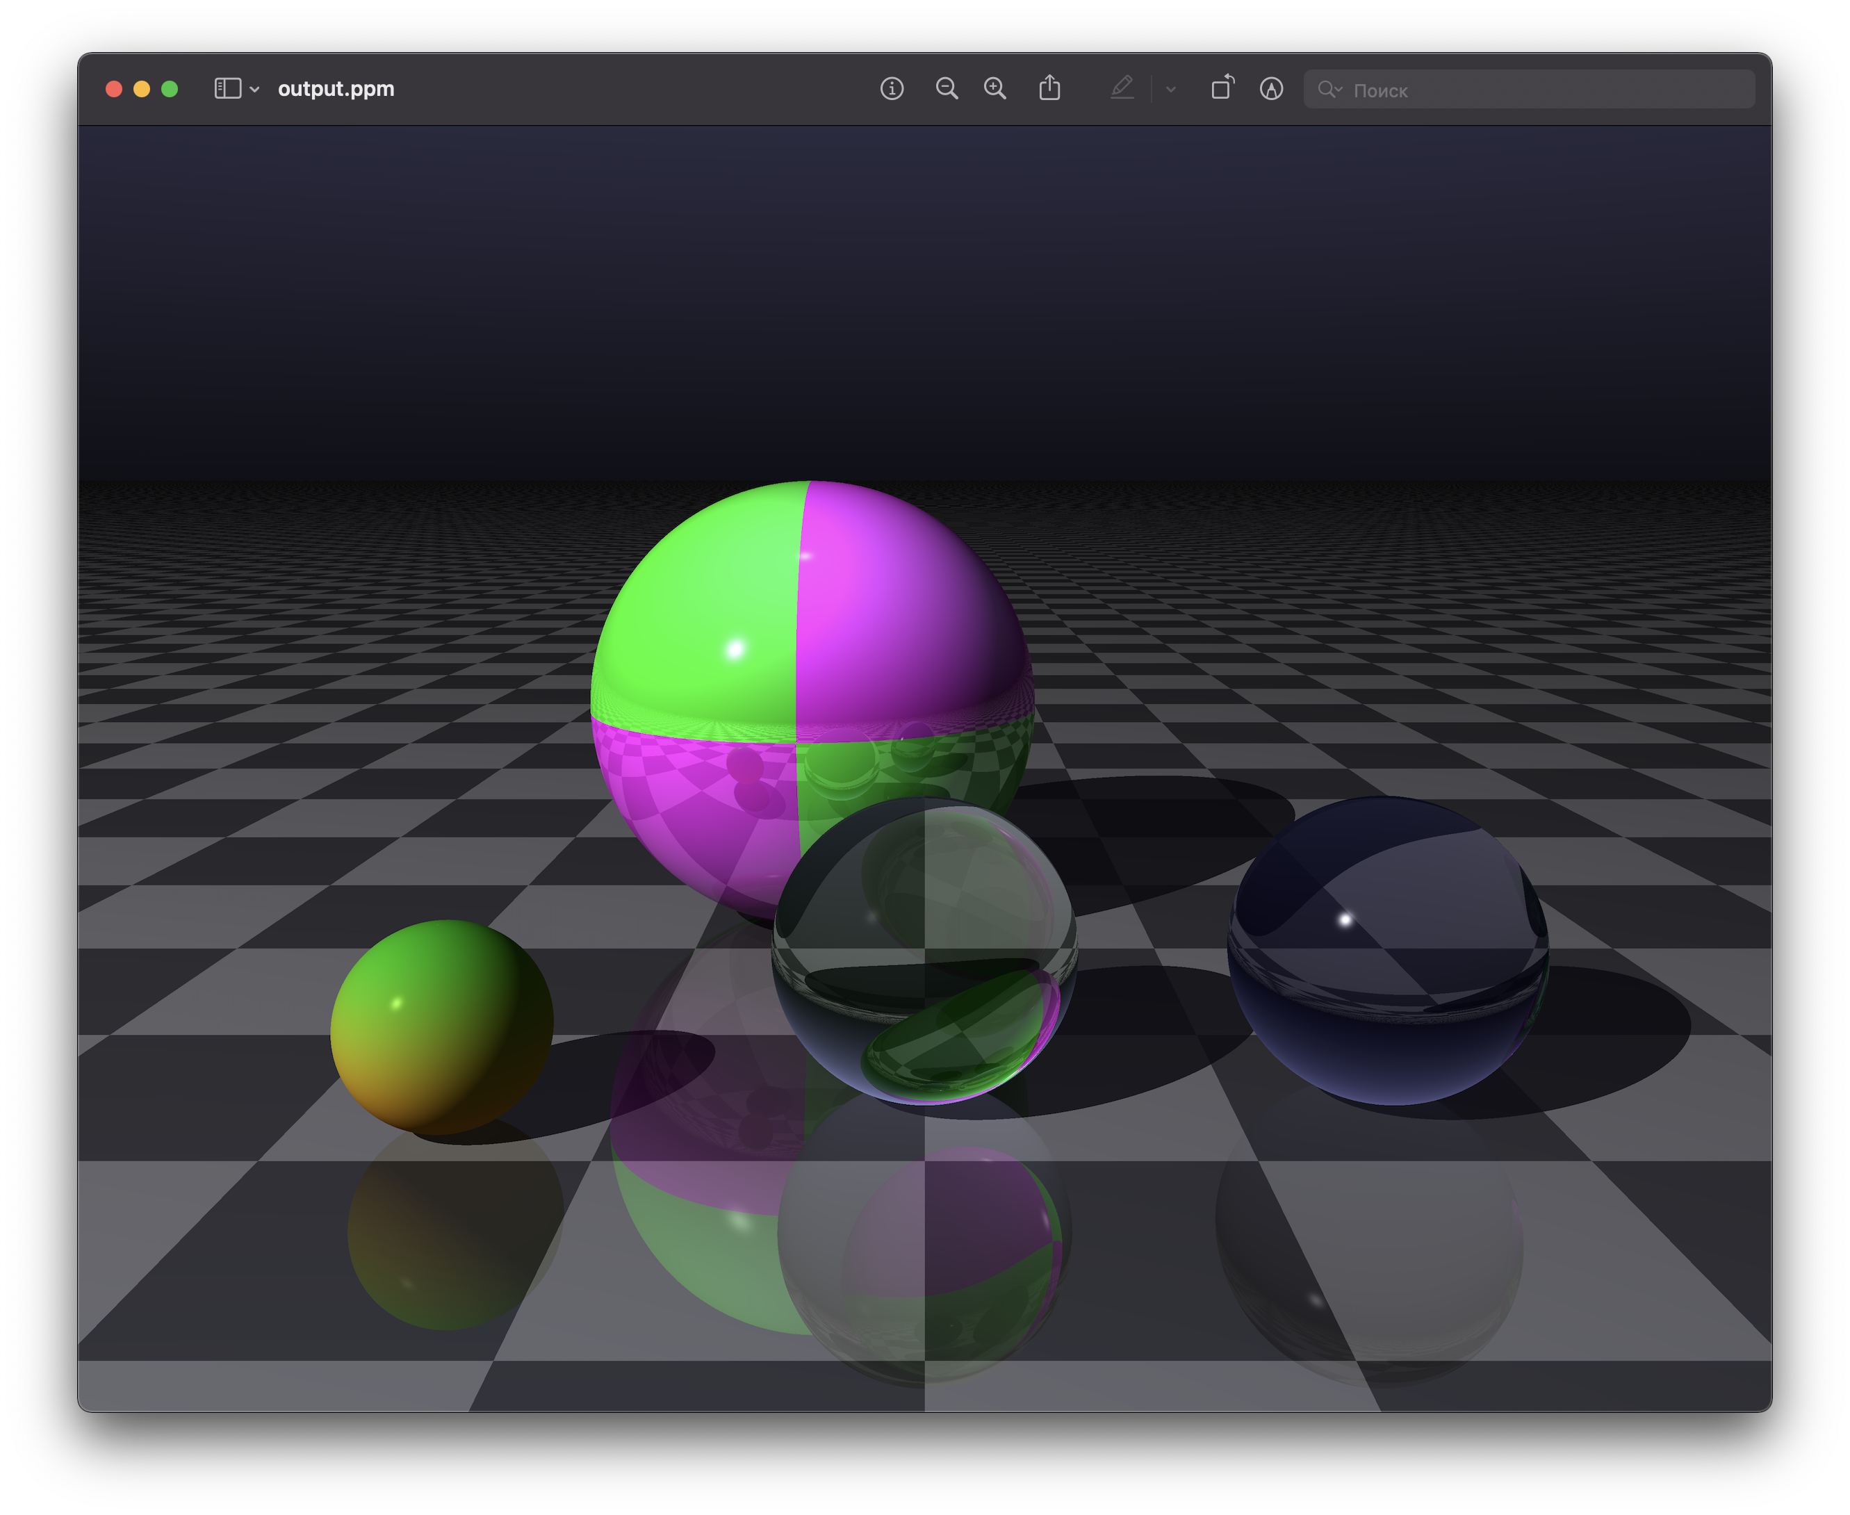Open the image info inspector
The height and width of the screenshot is (1515, 1850).
[891, 89]
